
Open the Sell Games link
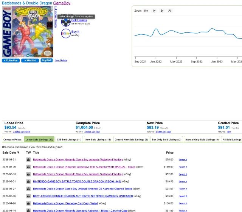click(79, 20)
